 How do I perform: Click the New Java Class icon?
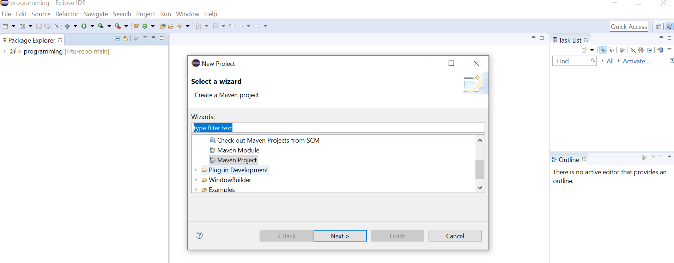[145, 26]
